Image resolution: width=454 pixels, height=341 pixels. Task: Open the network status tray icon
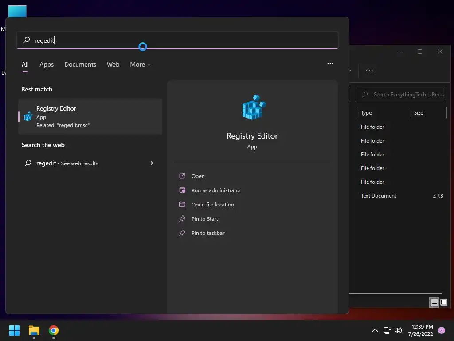click(387, 330)
